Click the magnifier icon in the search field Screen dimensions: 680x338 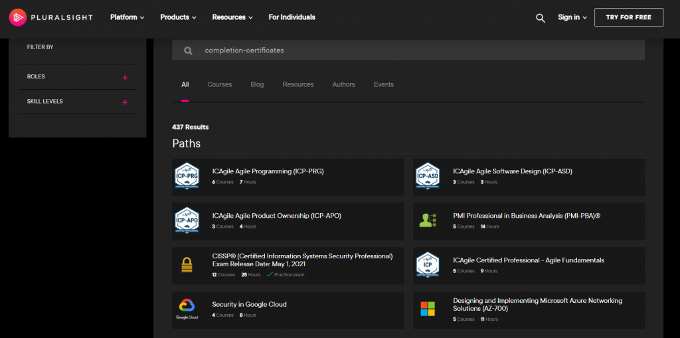click(x=188, y=50)
